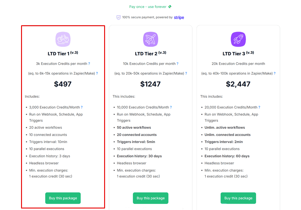
Task: Click the diamond icon next to Pay once
Action: (170, 7)
